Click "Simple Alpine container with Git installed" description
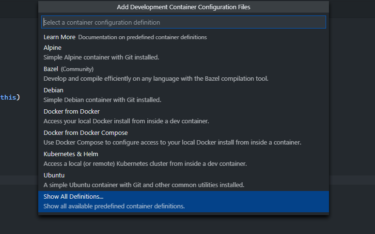This screenshot has height=234, width=375. click(101, 57)
